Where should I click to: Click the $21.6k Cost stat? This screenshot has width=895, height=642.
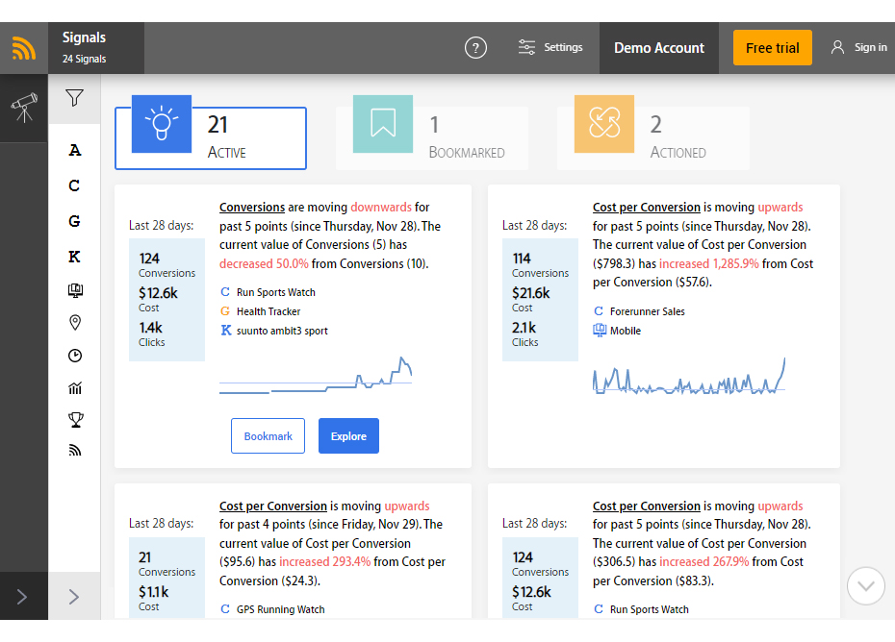click(531, 299)
